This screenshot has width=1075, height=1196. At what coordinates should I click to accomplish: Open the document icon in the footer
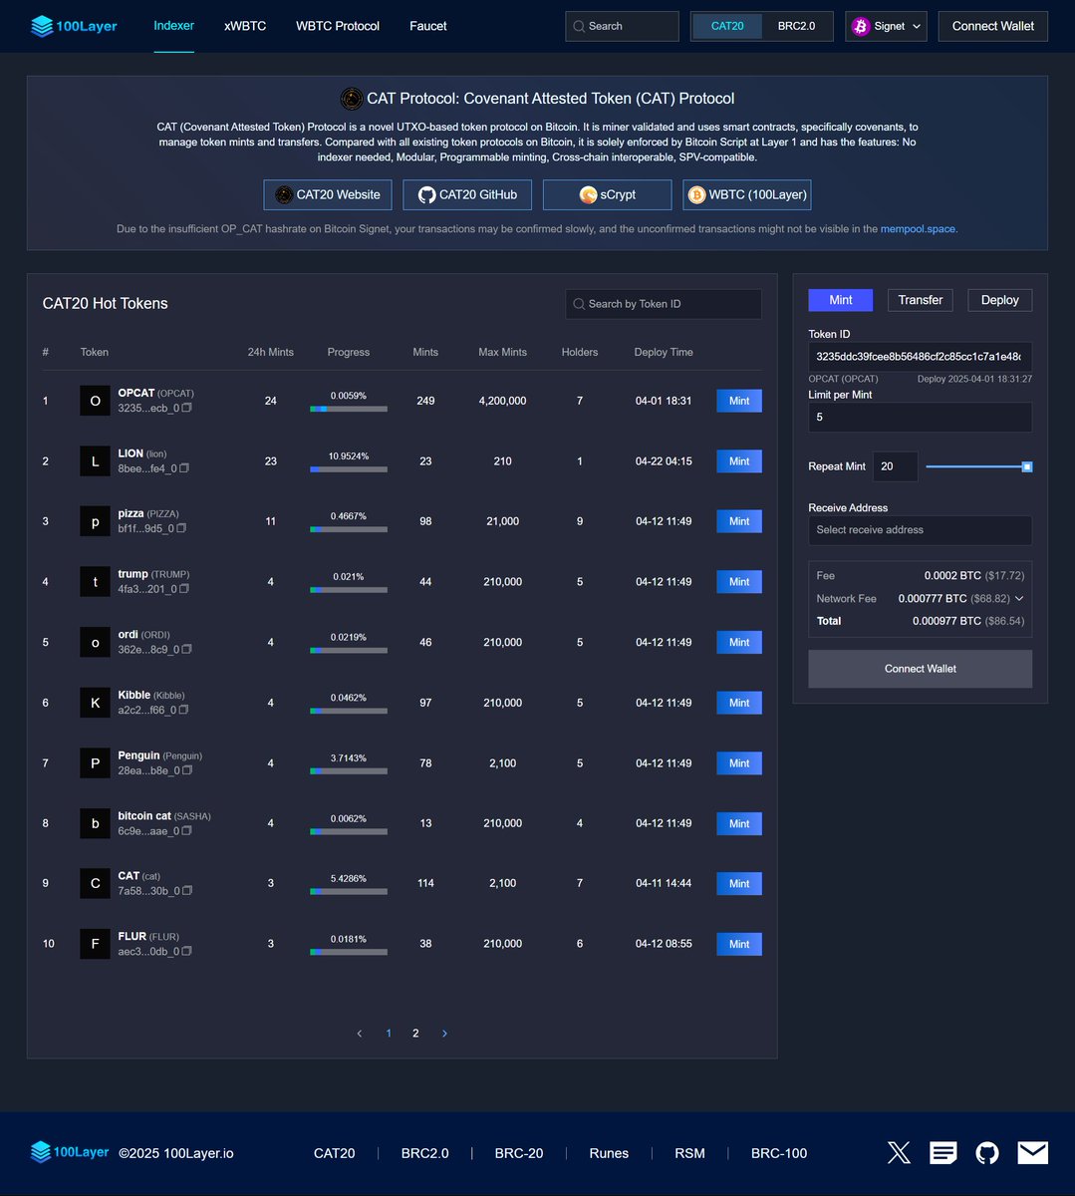click(x=943, y=1153)
